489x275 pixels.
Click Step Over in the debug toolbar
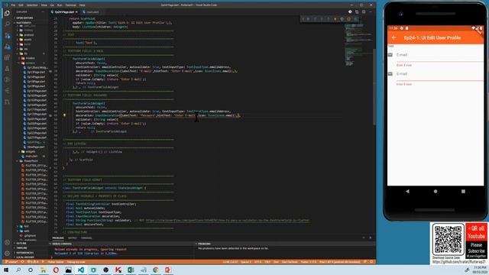315,19
